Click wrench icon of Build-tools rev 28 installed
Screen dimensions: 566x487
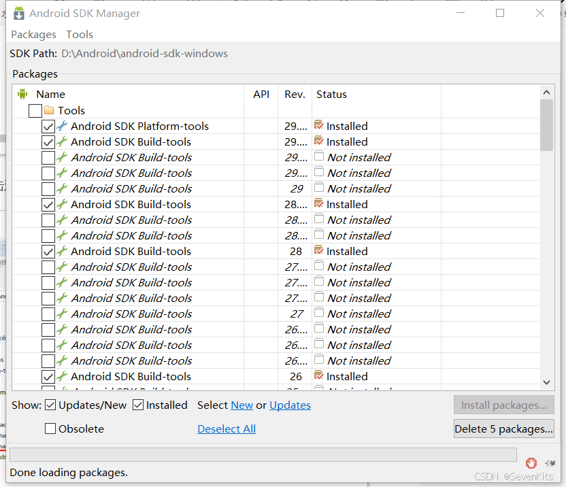coord(62,251)
